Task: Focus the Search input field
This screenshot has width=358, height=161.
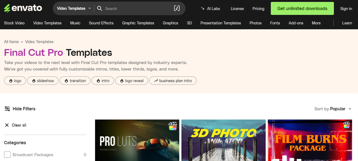Action: [x=138, y=9]
